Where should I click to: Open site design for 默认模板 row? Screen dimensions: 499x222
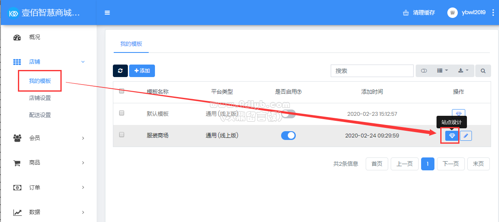point(458,114)
